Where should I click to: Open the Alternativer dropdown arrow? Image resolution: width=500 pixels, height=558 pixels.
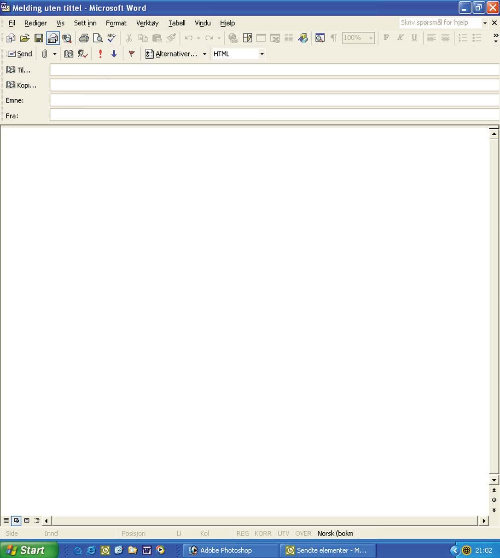point(204,54)
